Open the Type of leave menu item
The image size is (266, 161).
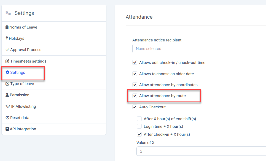[x=22, y=84]
